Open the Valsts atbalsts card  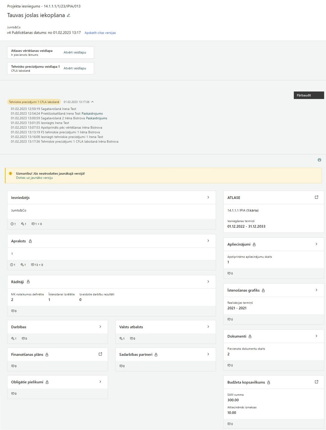165,327
